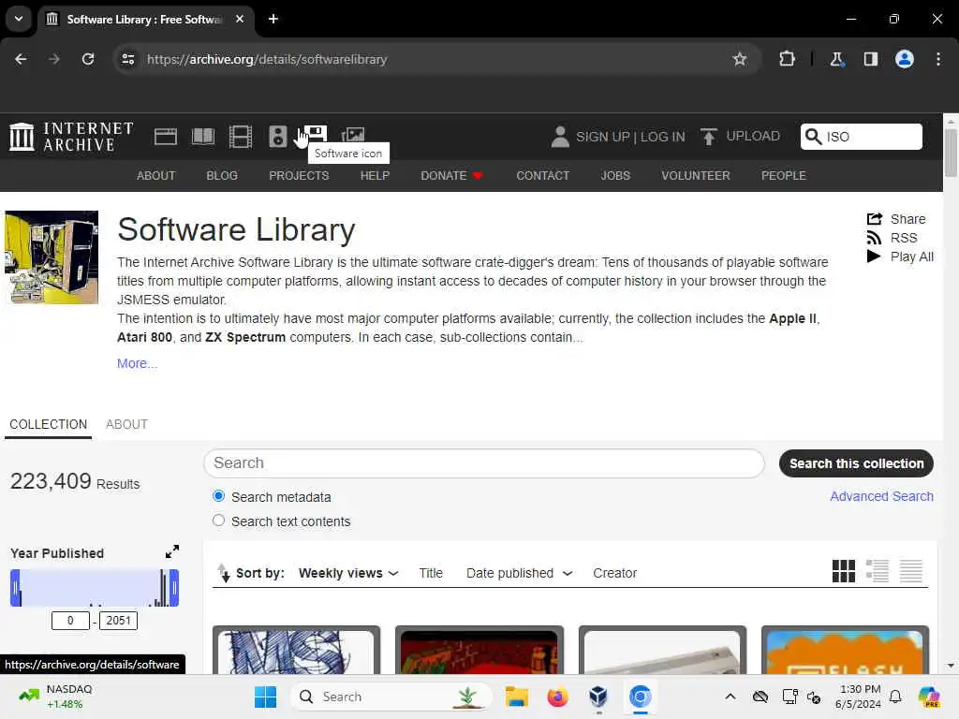The image size is (959, 719).
Task: Click the end year field showing 2051
Action: pyautogui.click(x=118, y=621)
